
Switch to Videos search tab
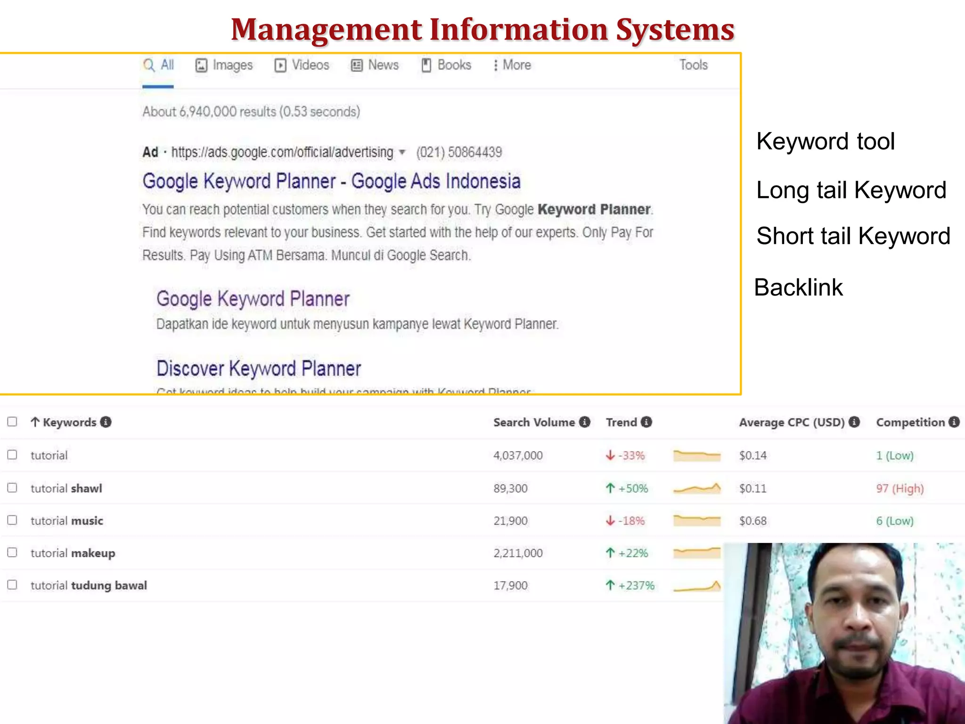click(302, 65)
